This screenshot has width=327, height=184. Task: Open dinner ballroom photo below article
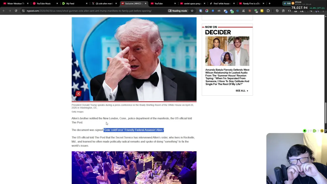(x=134, y=167)
